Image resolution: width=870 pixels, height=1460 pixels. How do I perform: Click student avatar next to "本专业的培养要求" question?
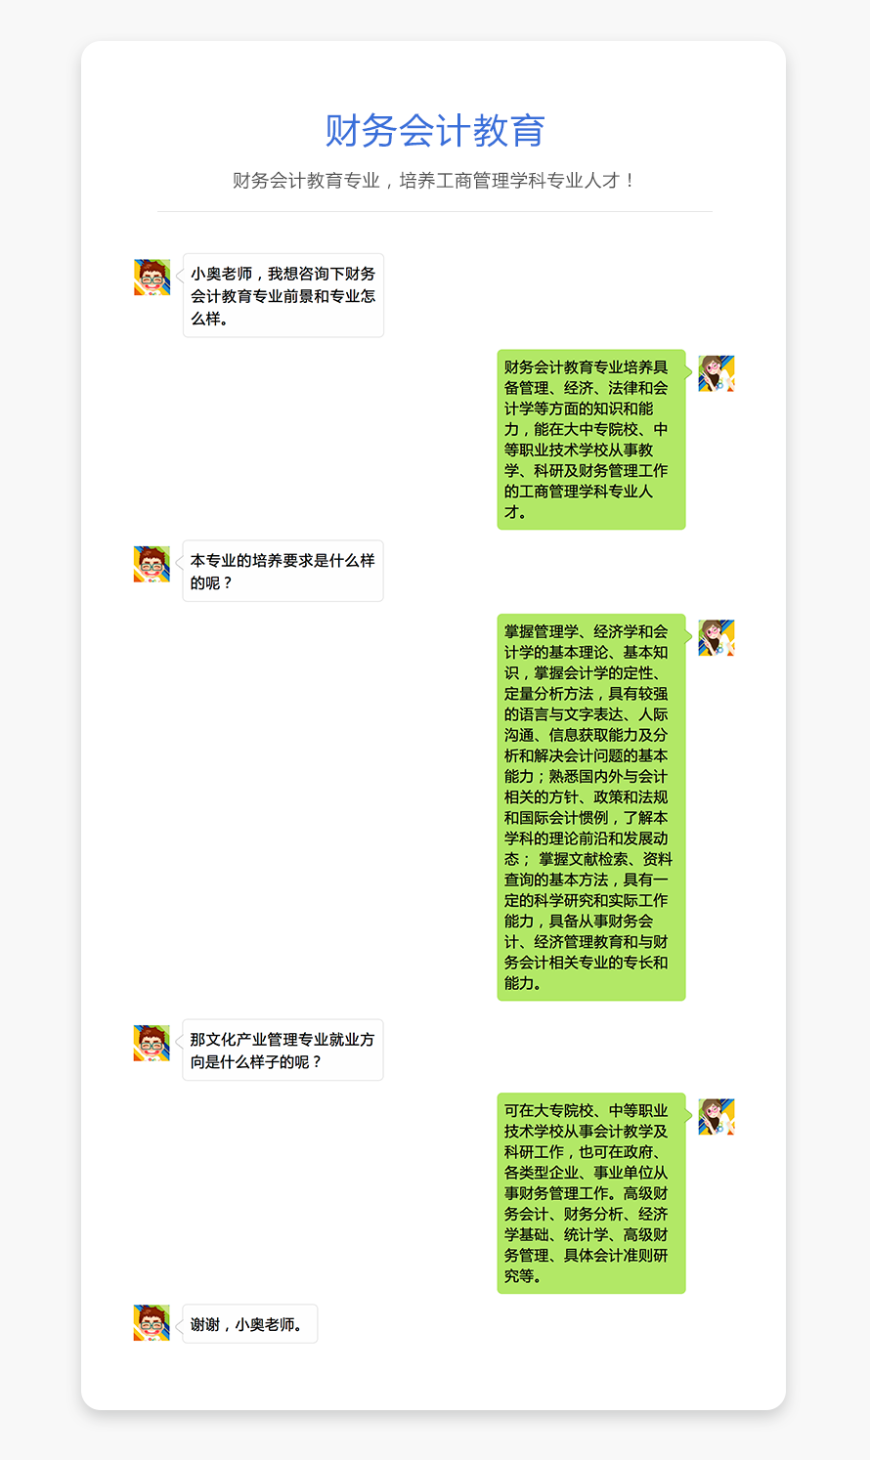pyautogui.click(x=152, y=565)
